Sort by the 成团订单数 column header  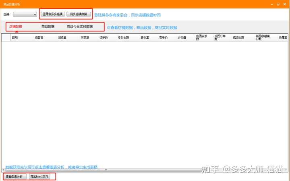(220, 37)
